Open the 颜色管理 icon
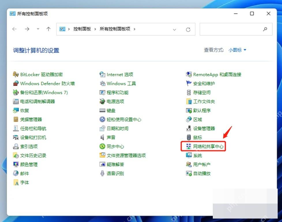Image resolution: width=282 pixels, height=222 pixels. point(16,164)
